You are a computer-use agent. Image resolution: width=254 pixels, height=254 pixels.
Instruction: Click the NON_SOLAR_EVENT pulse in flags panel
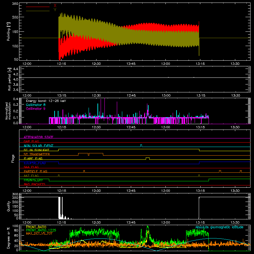(141, 146)
